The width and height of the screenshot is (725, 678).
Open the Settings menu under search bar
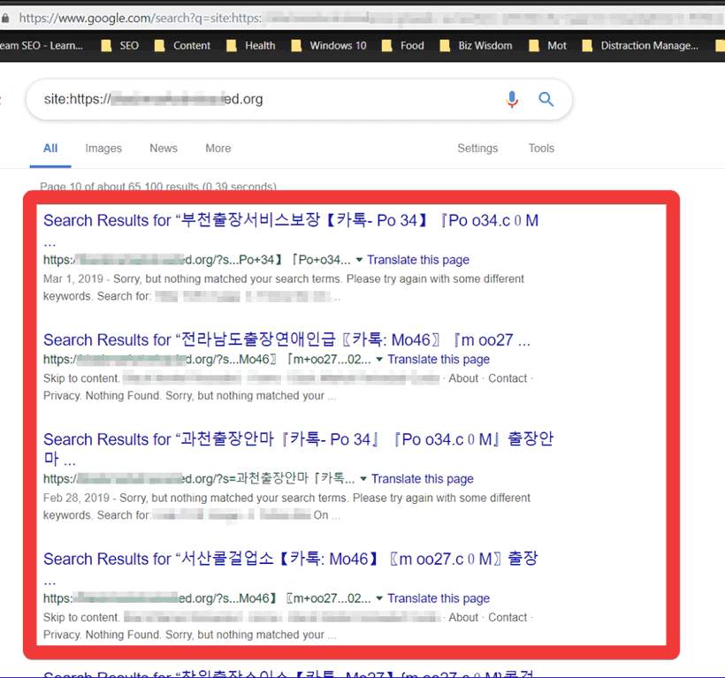click(x=477, y=149)
